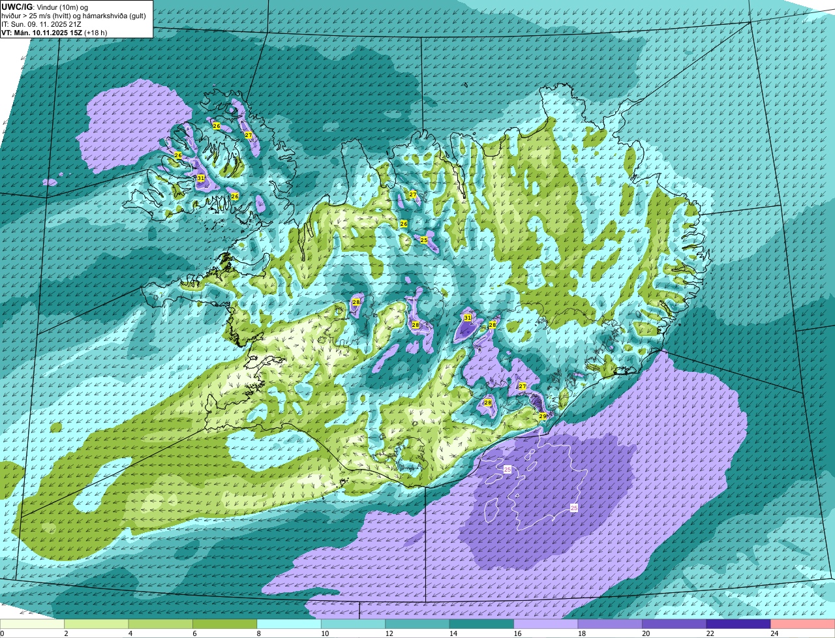Image resolution: width=835 pixels, height=638 pixels.
Task: Click the yellow 29 gust label
Action: (x=542, y=416)
